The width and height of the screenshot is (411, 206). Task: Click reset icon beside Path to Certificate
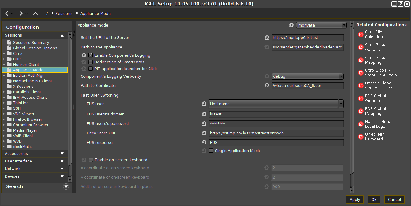[267, 86]
